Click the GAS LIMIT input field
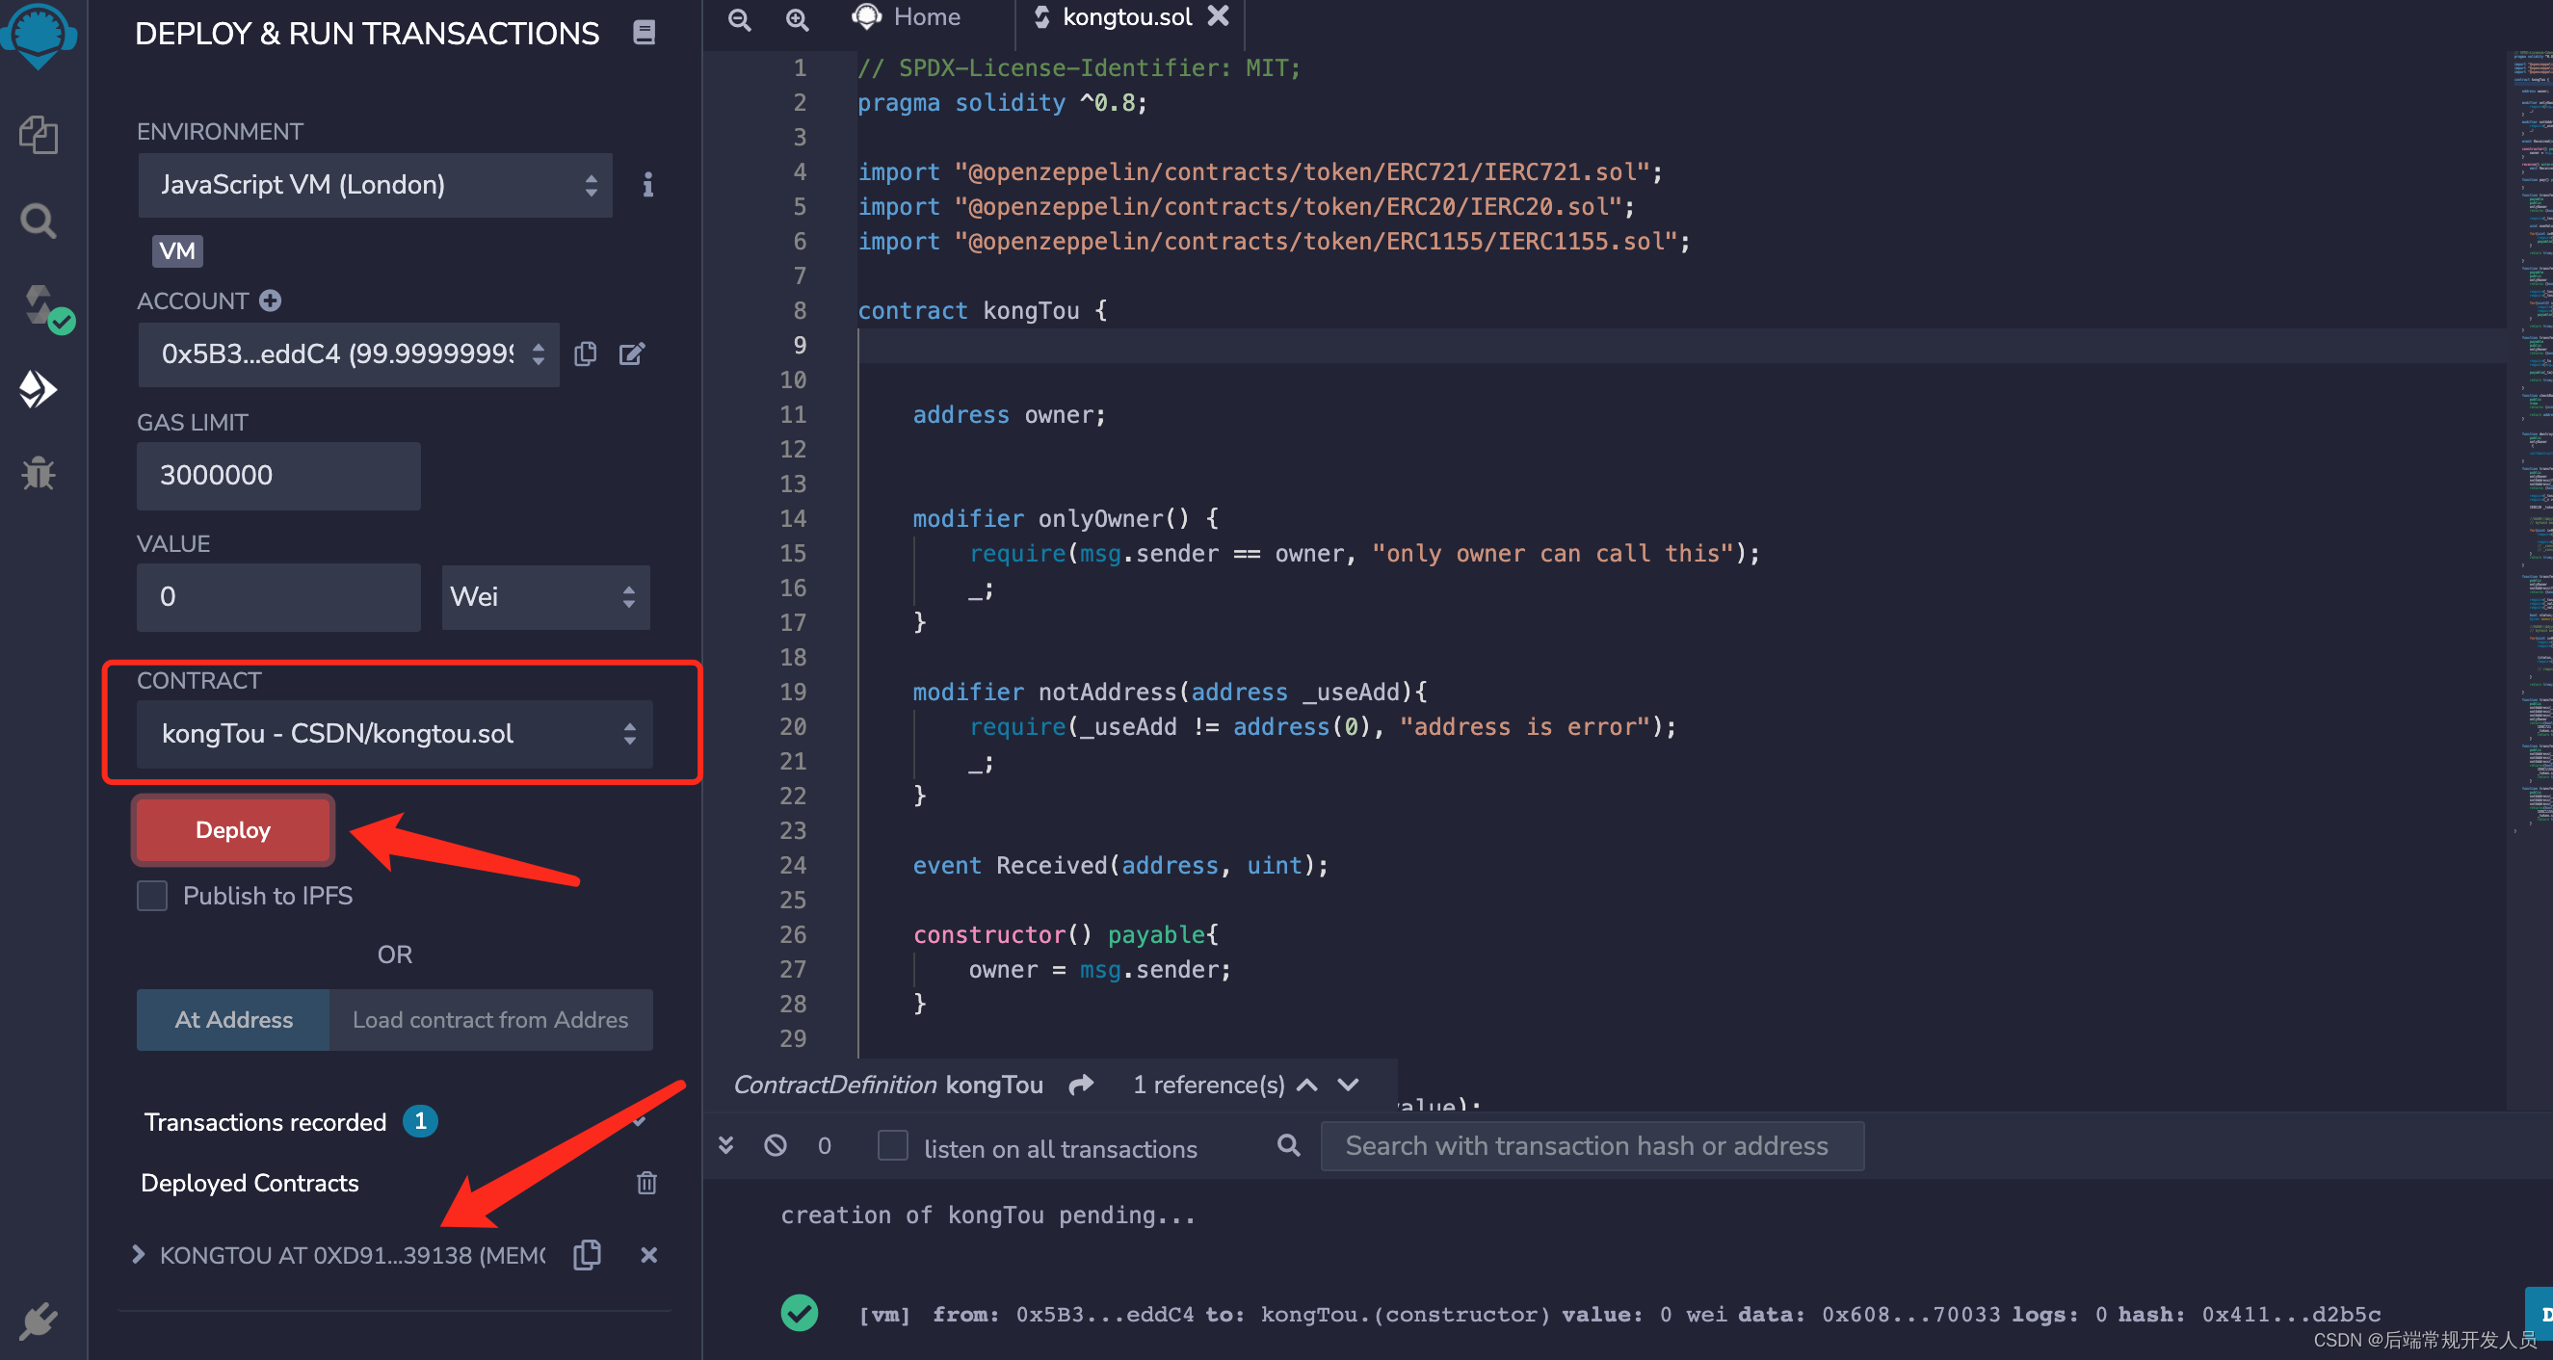 tap(276, 476)
